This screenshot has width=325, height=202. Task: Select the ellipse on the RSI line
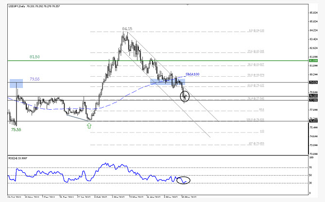point(183,180)
